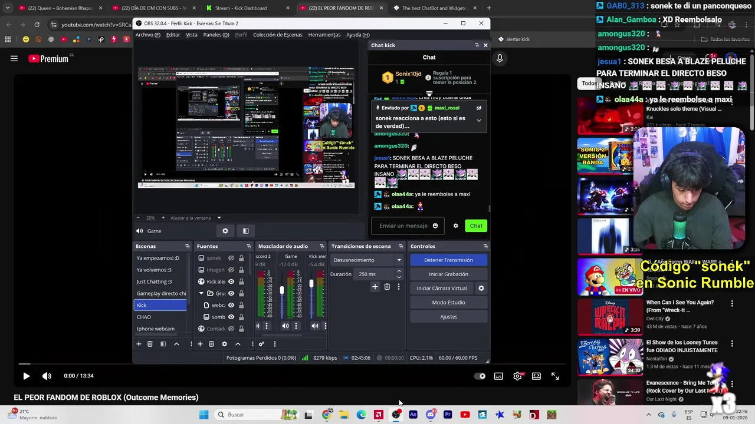Open Editar menu in OBS
Viewport: 755px width, 424px height.
173,35
